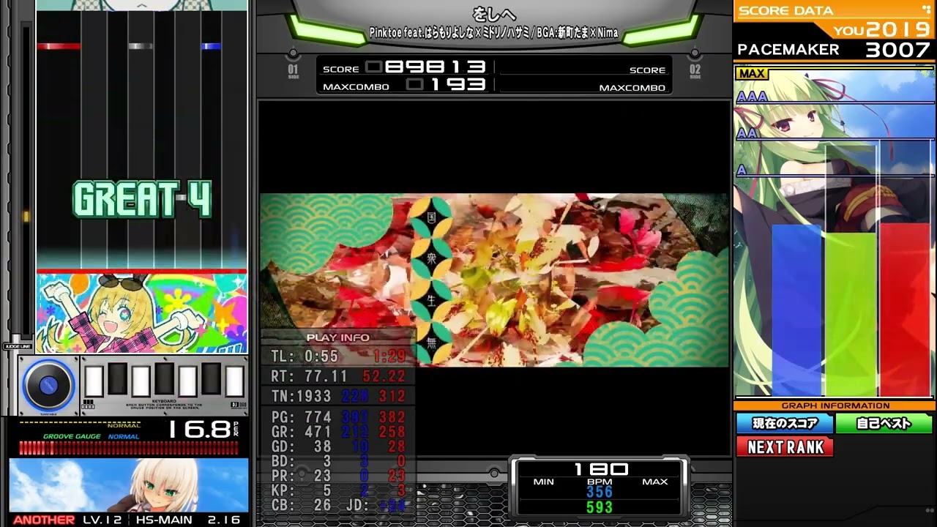Click the 2.16 hi-speed value
This screenshot has height=527, width=937.
tap(223, 520)
